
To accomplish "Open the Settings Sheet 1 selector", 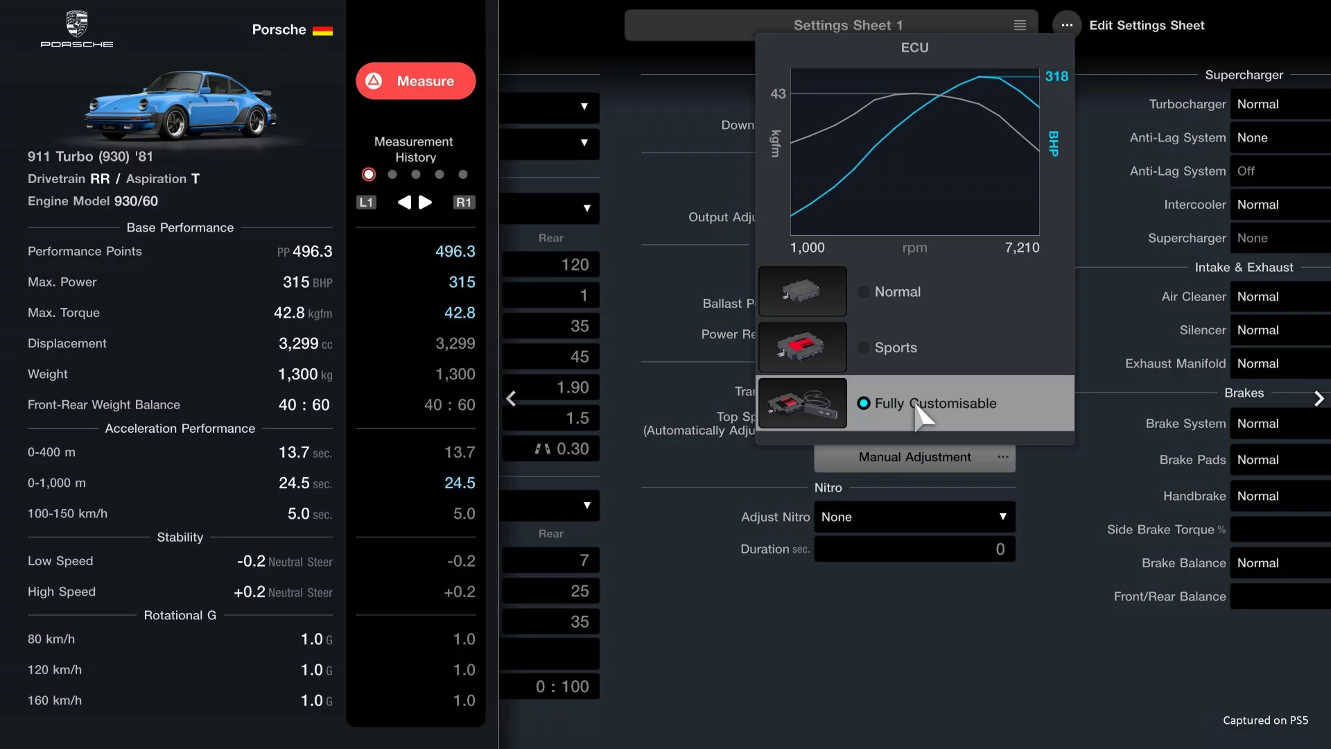I will coord(830,25).
